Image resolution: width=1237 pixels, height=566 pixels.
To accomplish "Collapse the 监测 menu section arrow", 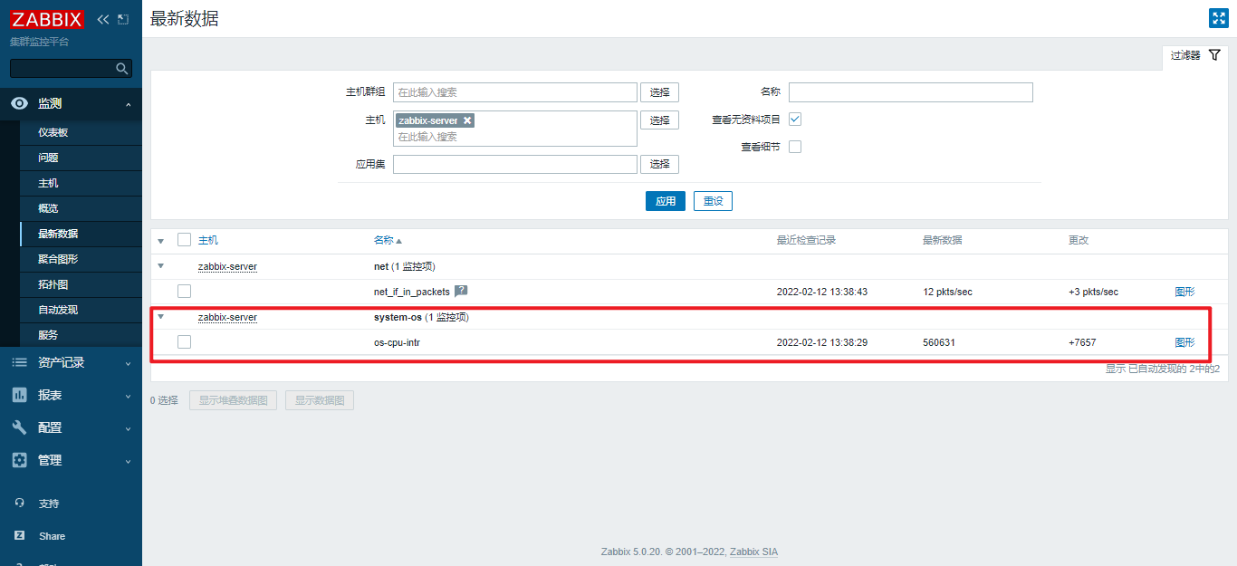I will pos(128,104).
